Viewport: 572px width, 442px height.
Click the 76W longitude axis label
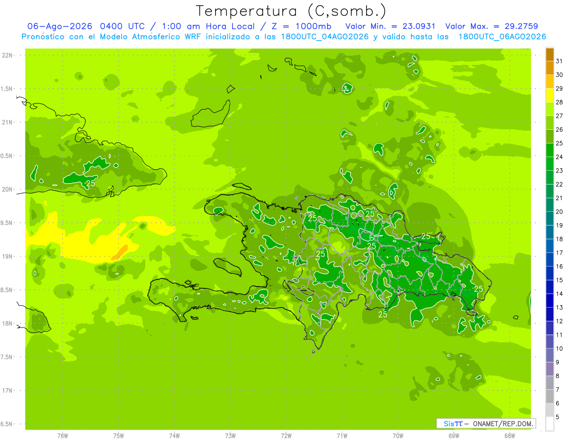62,436
